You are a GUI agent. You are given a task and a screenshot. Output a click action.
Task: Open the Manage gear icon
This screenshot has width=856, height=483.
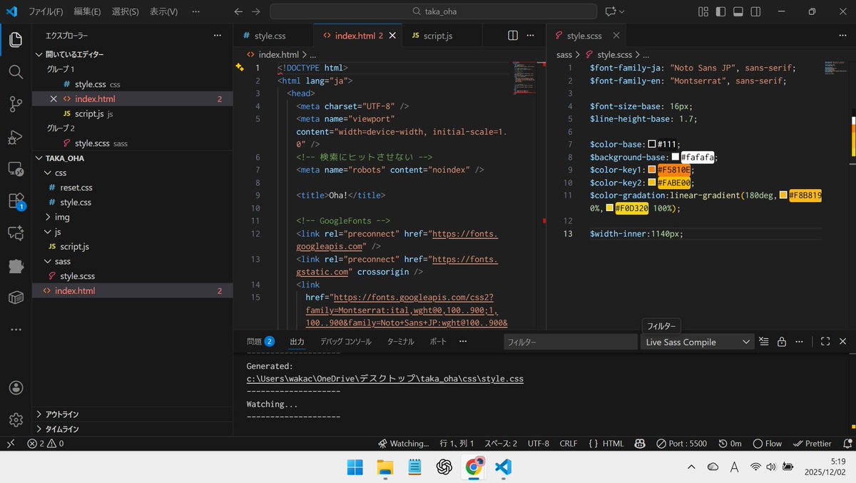[16, 420]
